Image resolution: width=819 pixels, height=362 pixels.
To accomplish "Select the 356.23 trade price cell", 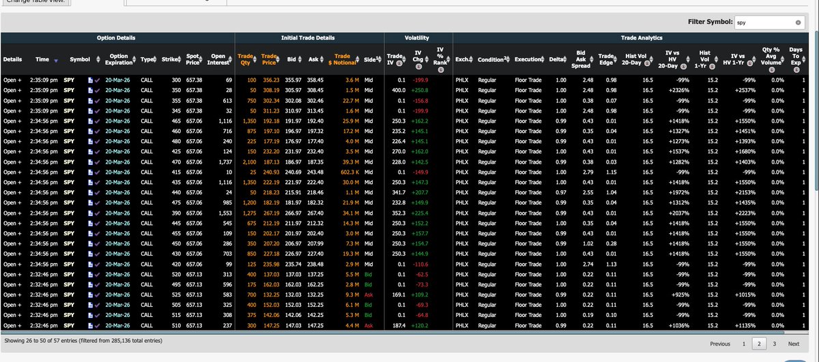I will [271, 80].
